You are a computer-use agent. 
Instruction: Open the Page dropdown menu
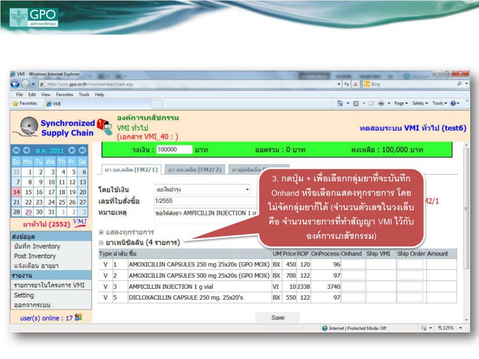click(x=401, y=103)
